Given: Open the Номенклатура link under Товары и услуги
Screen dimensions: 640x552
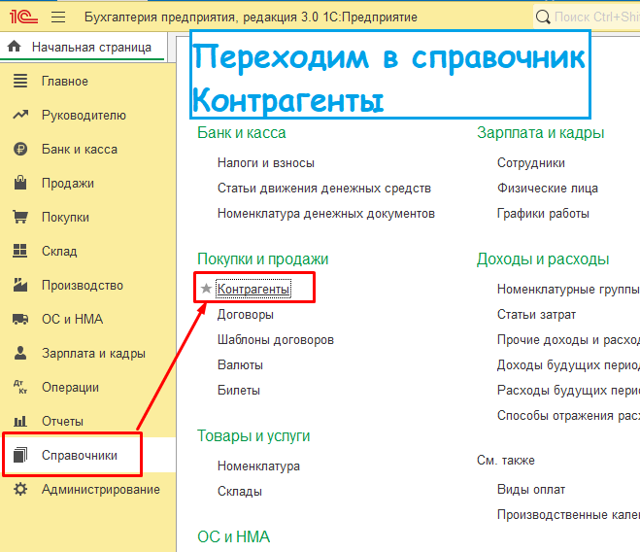Looking at the screenshot, I should [258, 466].
